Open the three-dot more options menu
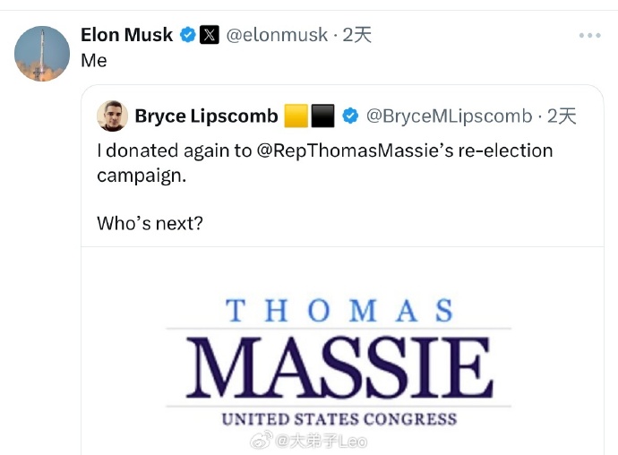Screen dimensions: 618x455 point(589,35)
